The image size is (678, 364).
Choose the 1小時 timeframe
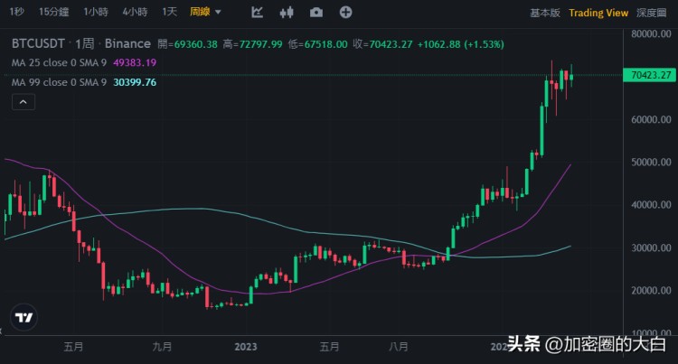(x=96, y=12)
